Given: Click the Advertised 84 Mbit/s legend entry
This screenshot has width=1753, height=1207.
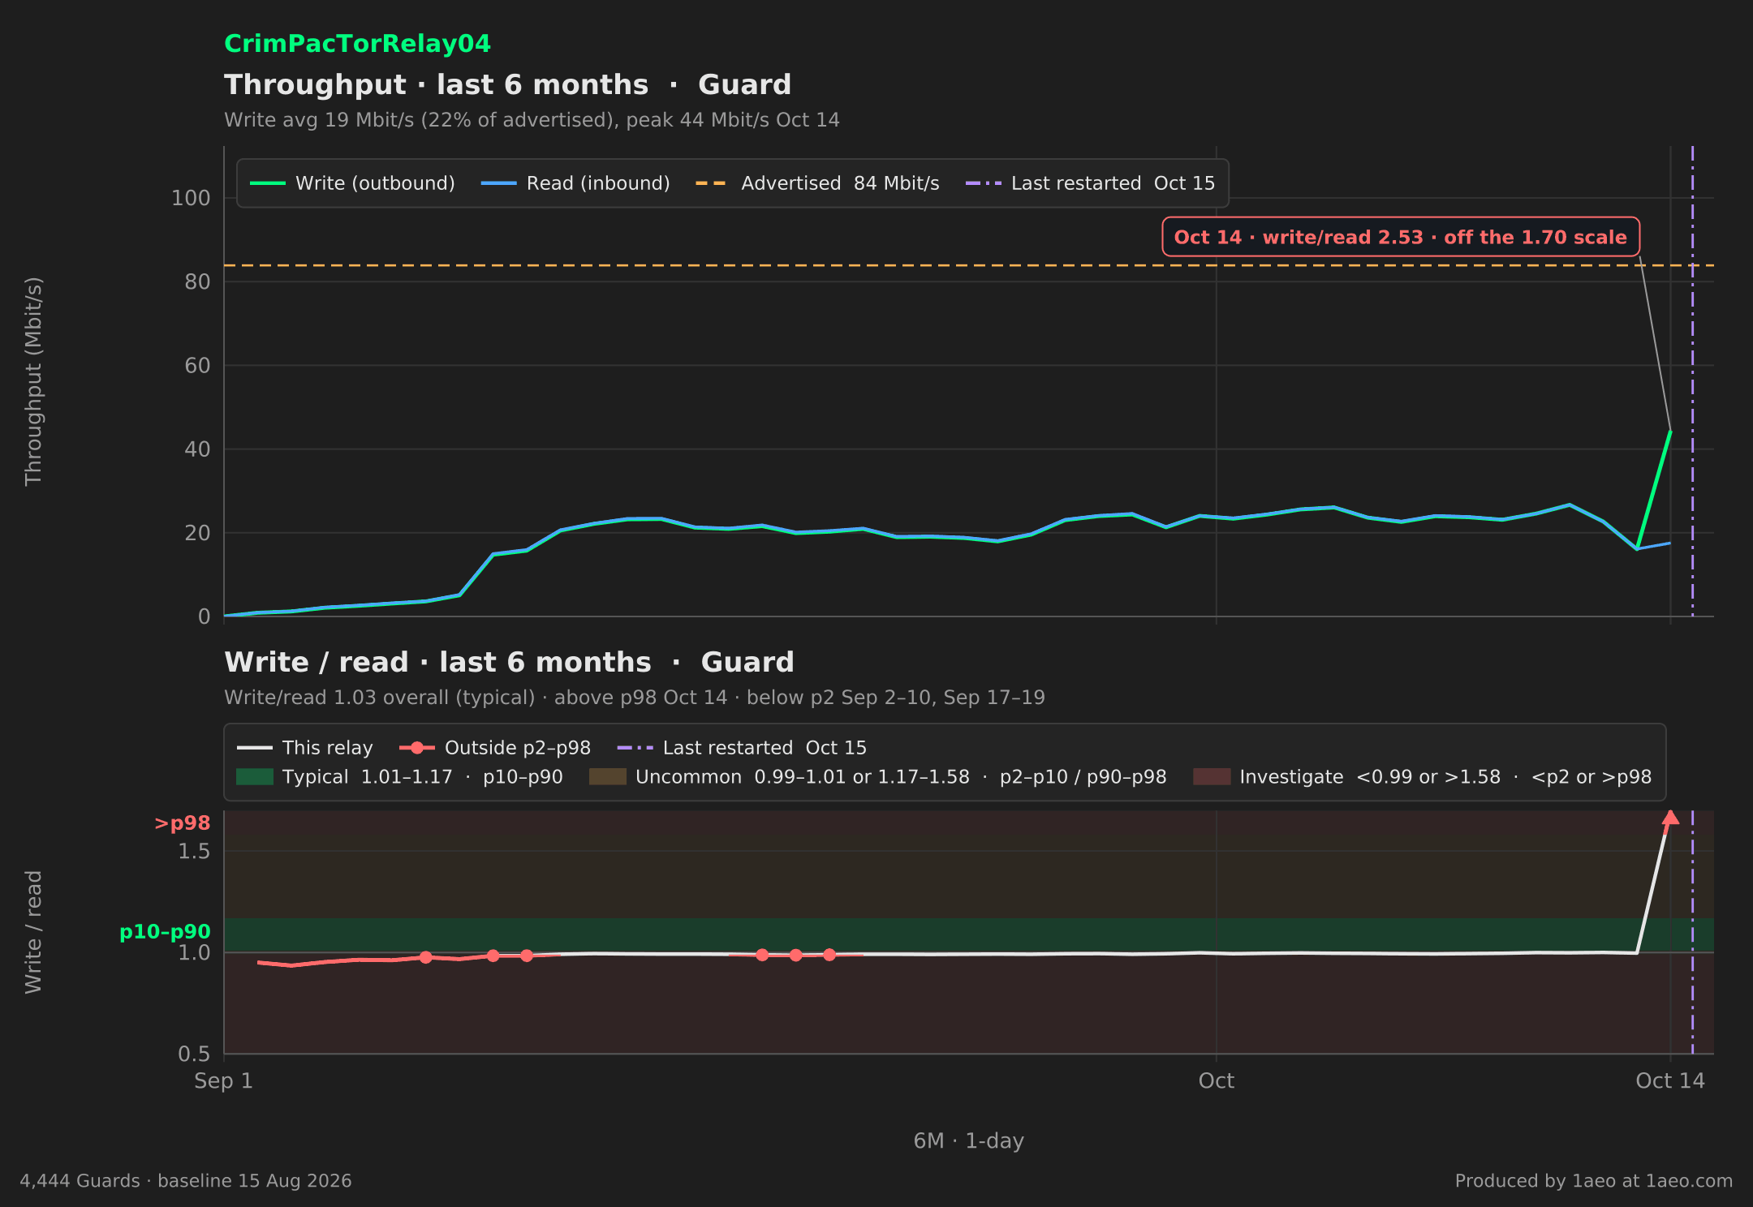Looking at the screenshot, I should point(817,183).
